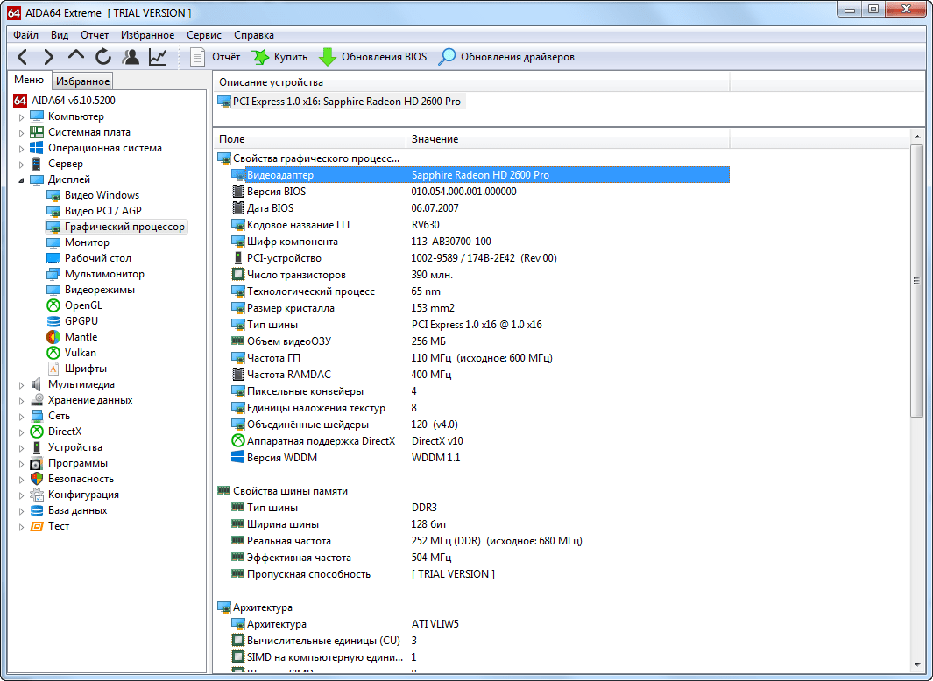This screenshot has height=681, width=933.
Task: Open the Сервис menu
Action: tap(203, 35)
